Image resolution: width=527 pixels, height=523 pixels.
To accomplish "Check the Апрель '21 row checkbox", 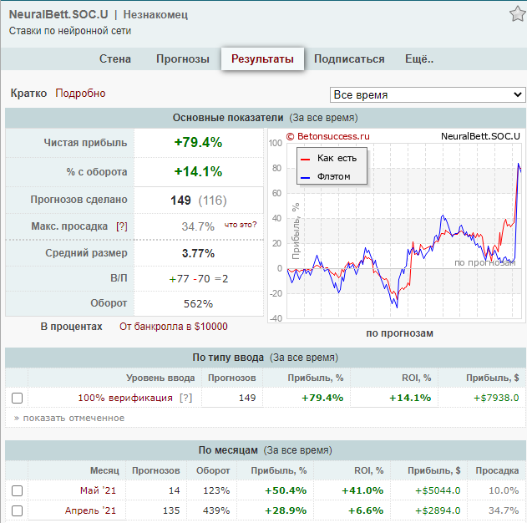I will [x=18, y=510].
